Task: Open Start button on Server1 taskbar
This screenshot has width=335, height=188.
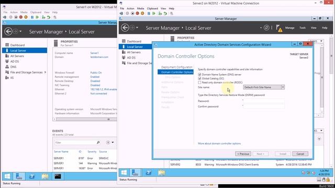Action: tap(7, 177)
